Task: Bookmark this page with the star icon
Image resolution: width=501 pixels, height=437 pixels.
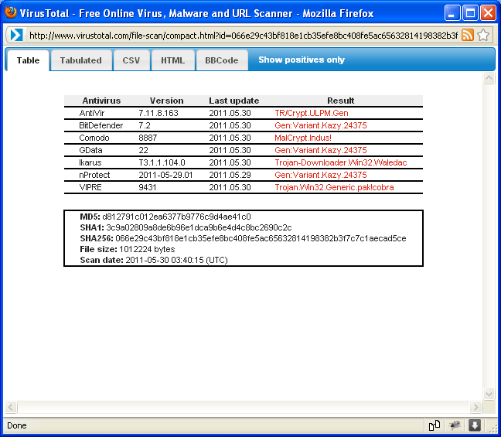Action: 483,35
